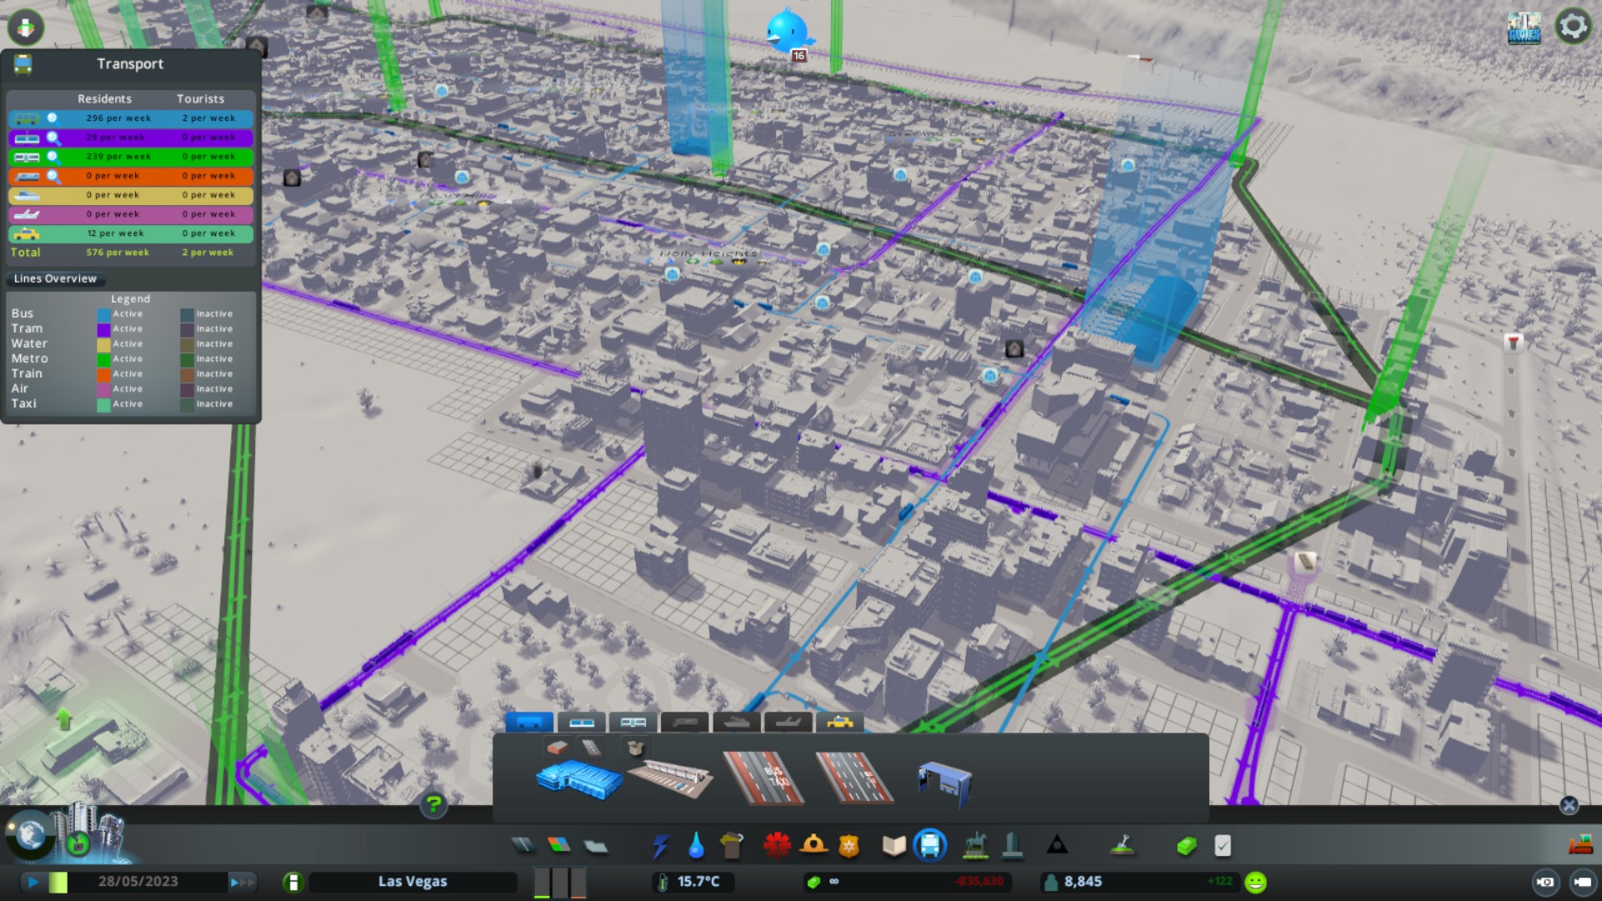Open the Education book icon
This screenshot has width=1602, height=901.
pyautogui.click(x=894, y=846)
